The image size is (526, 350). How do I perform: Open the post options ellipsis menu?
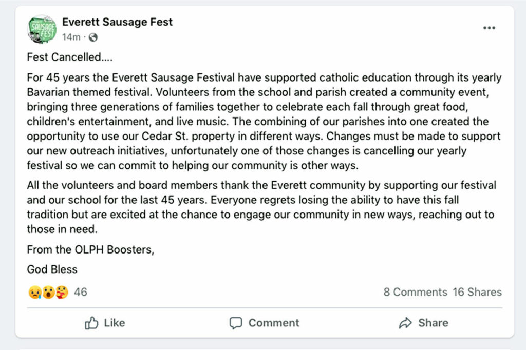(x=489, y=28)
